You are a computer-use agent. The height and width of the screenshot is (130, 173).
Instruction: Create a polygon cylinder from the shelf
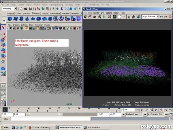point(21,19)
